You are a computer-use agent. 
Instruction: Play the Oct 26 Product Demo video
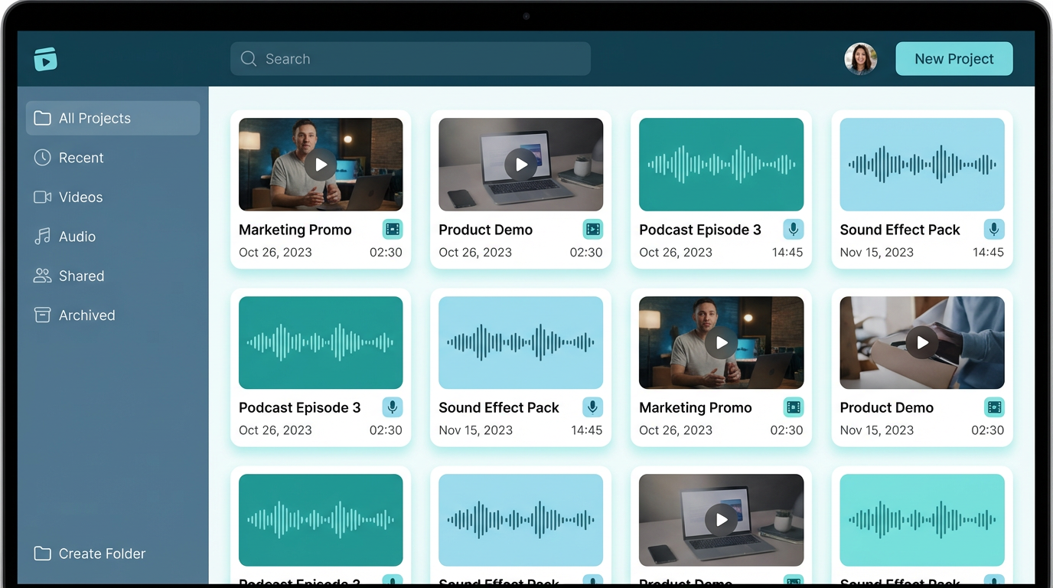[x=520, y=165]
